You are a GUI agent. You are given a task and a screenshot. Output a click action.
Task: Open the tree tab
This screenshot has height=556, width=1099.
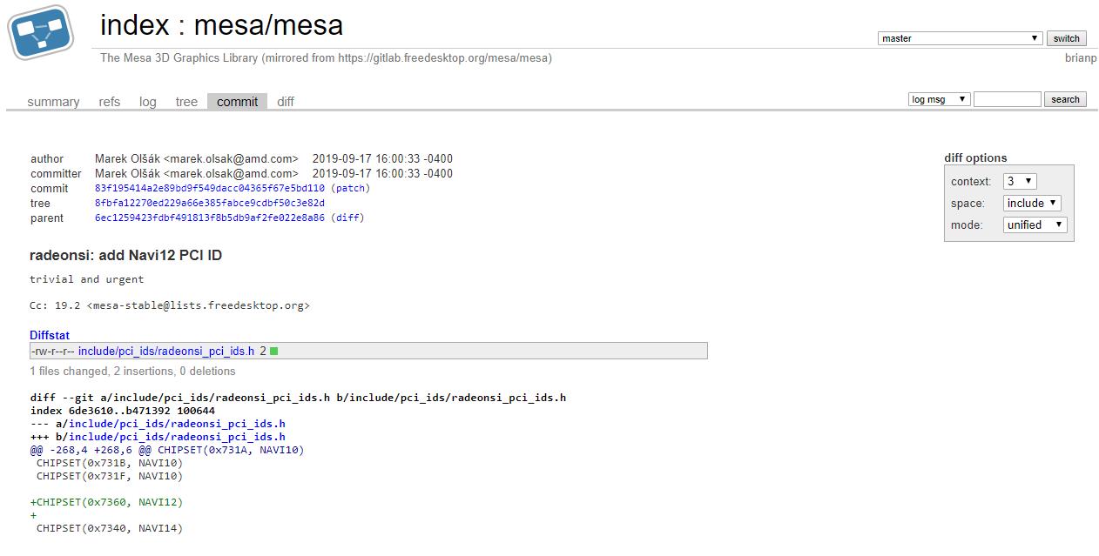[186, 102]
